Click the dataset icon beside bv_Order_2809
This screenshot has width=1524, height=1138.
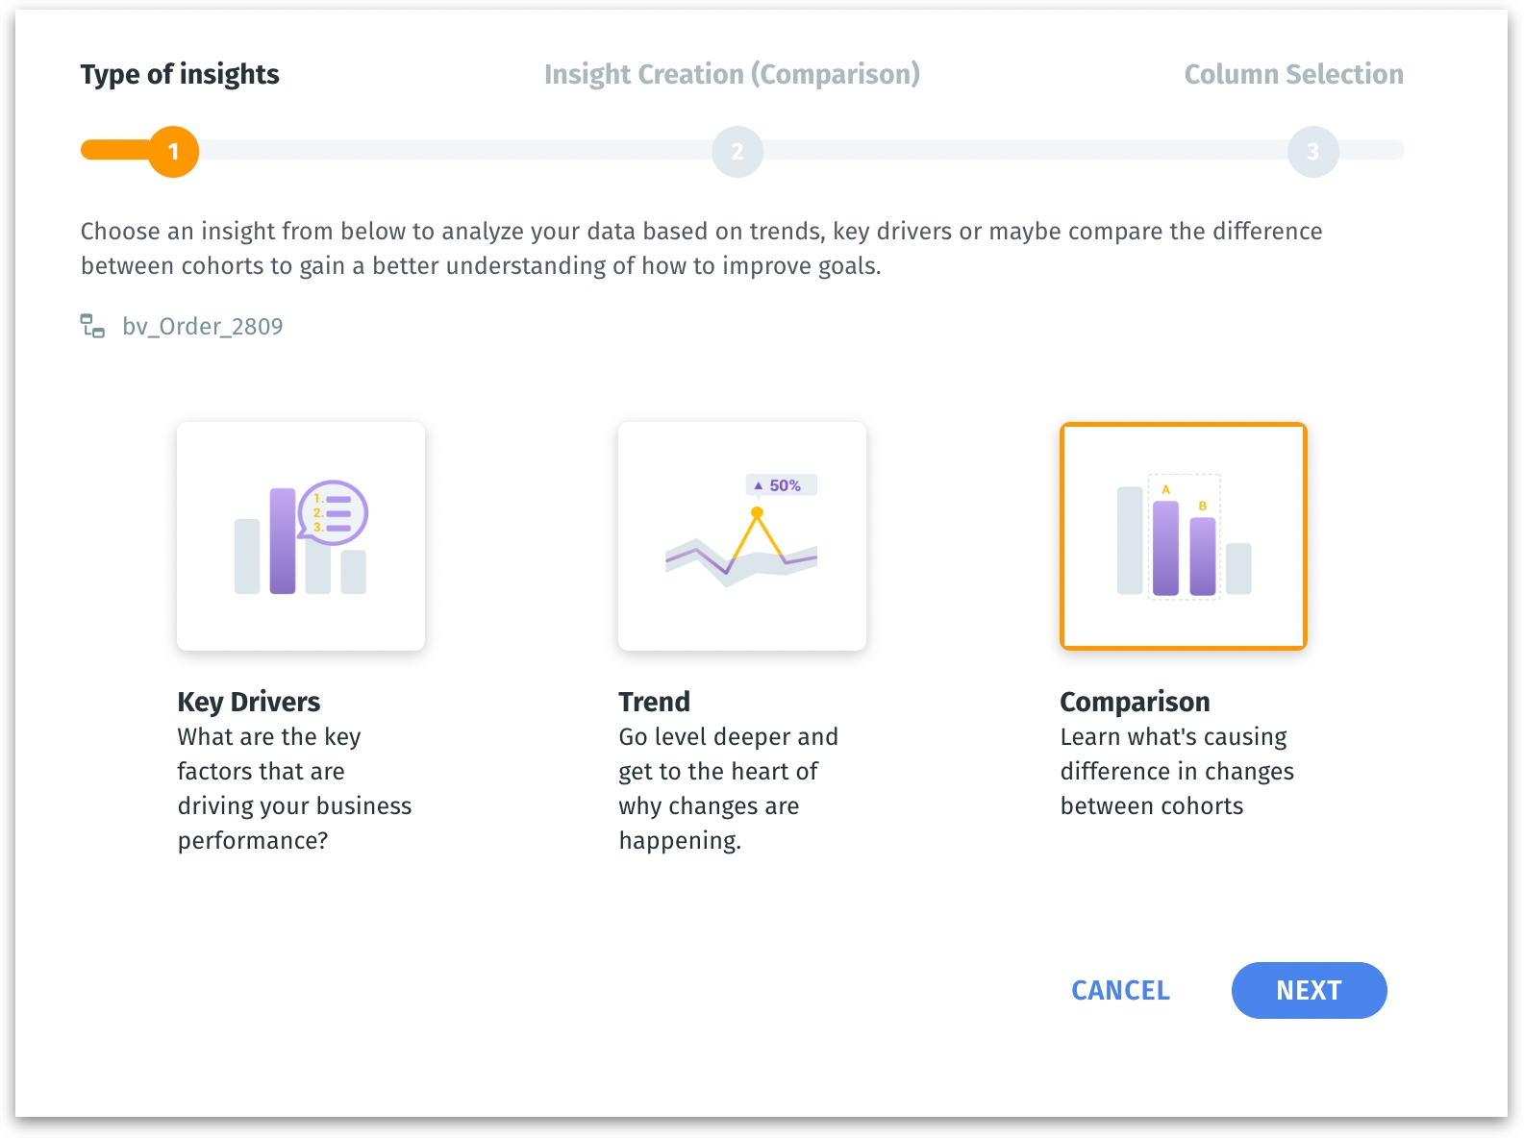click(x=92, y=327)
